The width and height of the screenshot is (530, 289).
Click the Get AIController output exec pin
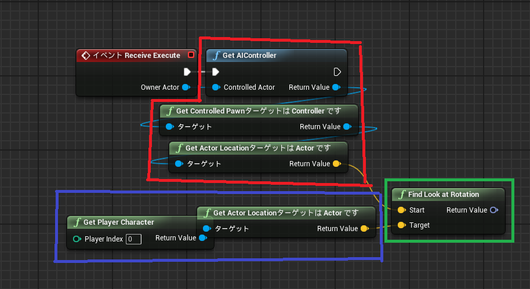coord(337,72)
